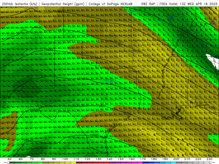
Task: Click the 50 tick label on the colorbar
Action: coord(10,159)
